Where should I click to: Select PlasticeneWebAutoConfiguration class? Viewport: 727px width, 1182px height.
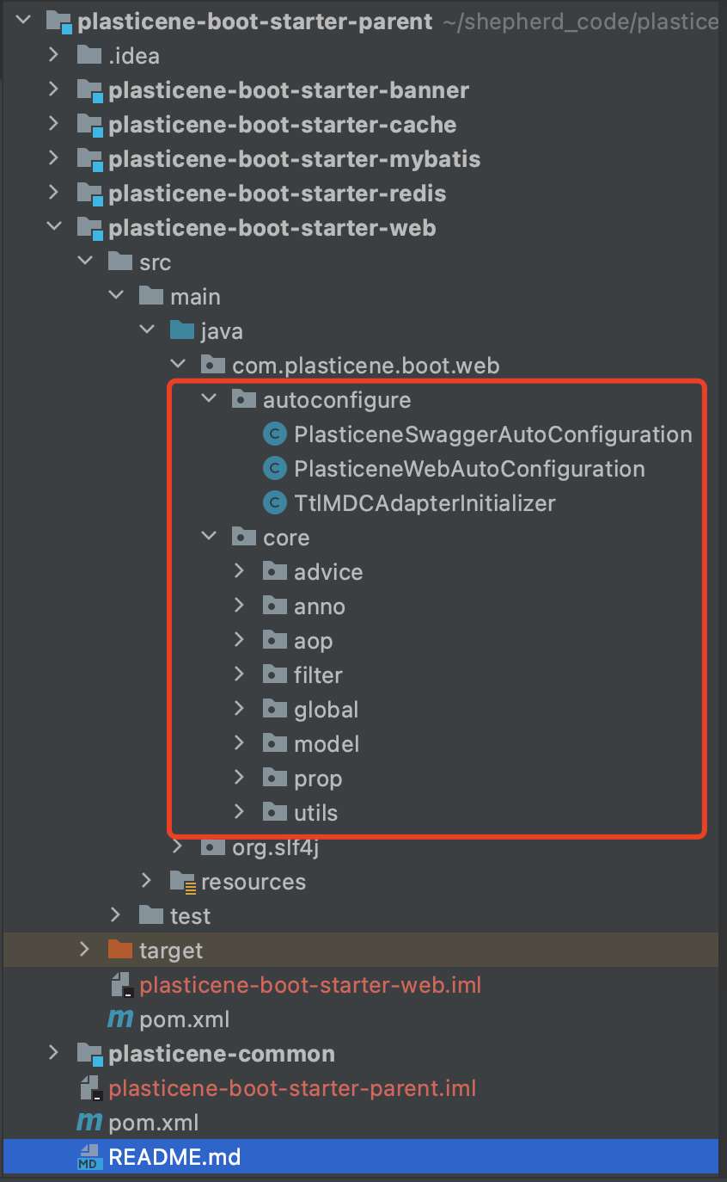coord(468,469)
